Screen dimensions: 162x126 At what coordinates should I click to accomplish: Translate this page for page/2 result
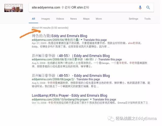(88, 79)
